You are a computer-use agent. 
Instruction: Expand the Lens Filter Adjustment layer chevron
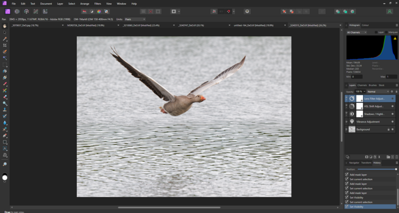346,100
